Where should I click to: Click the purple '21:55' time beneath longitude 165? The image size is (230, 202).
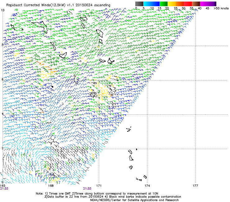[4, 189]
